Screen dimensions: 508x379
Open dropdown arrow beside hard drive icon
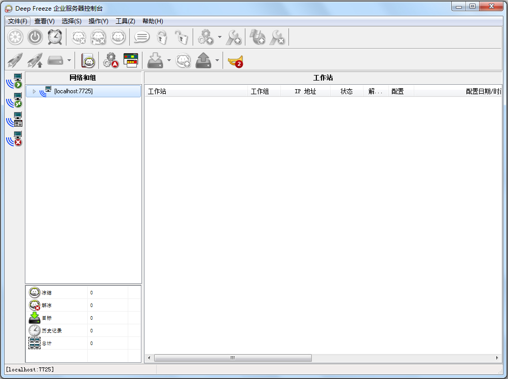[69, 60]
